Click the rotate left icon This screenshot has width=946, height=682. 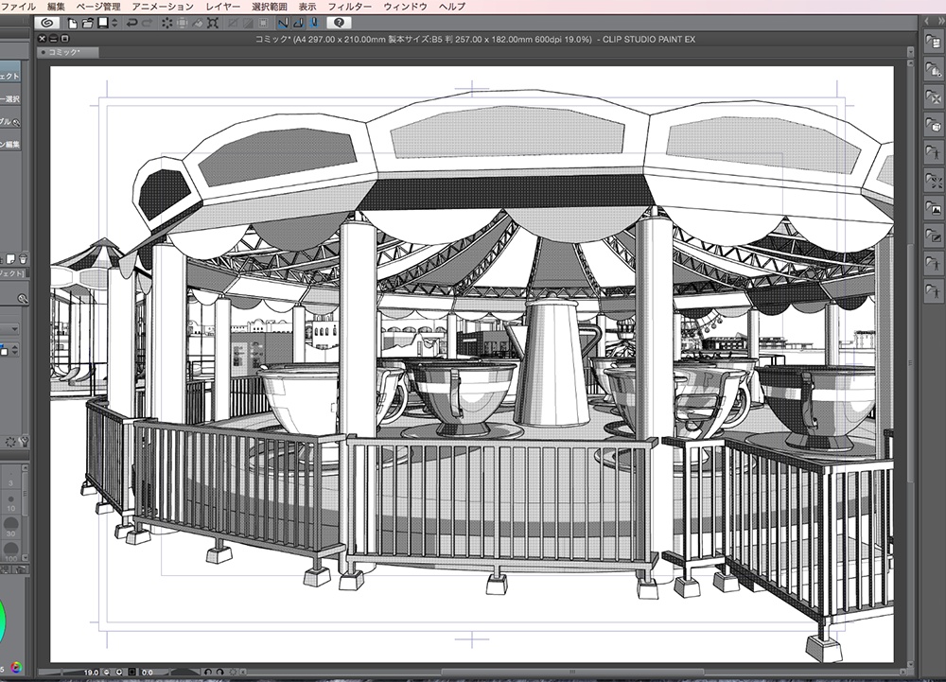(208, 672)
